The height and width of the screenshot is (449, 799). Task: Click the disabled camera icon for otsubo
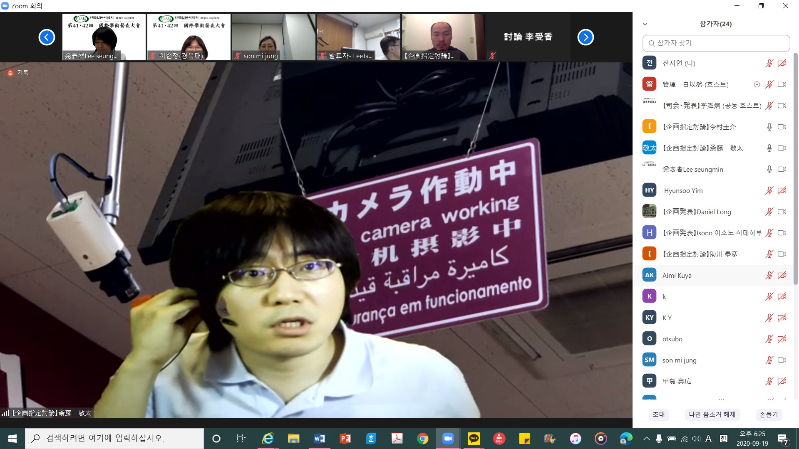tap(782, 339)
